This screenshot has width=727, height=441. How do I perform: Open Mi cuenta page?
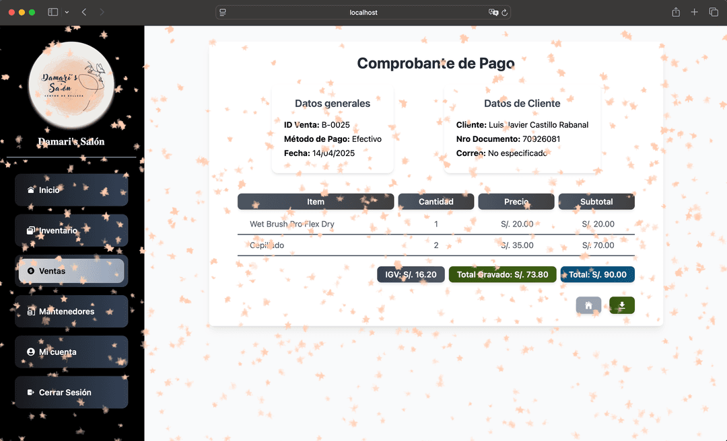pyautogui.click(x=71, y=352)
